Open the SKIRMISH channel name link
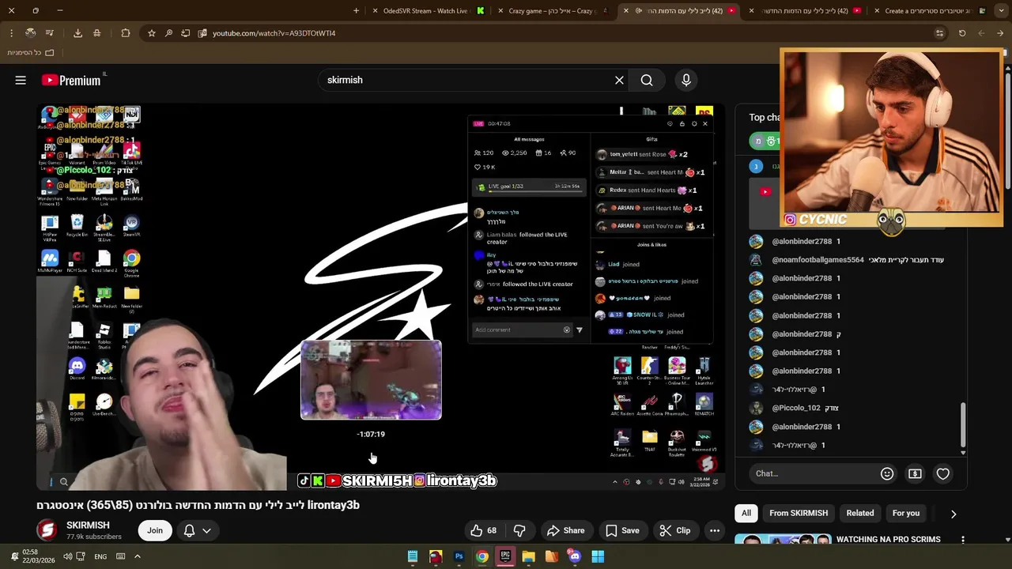 (x=88, y=525)
